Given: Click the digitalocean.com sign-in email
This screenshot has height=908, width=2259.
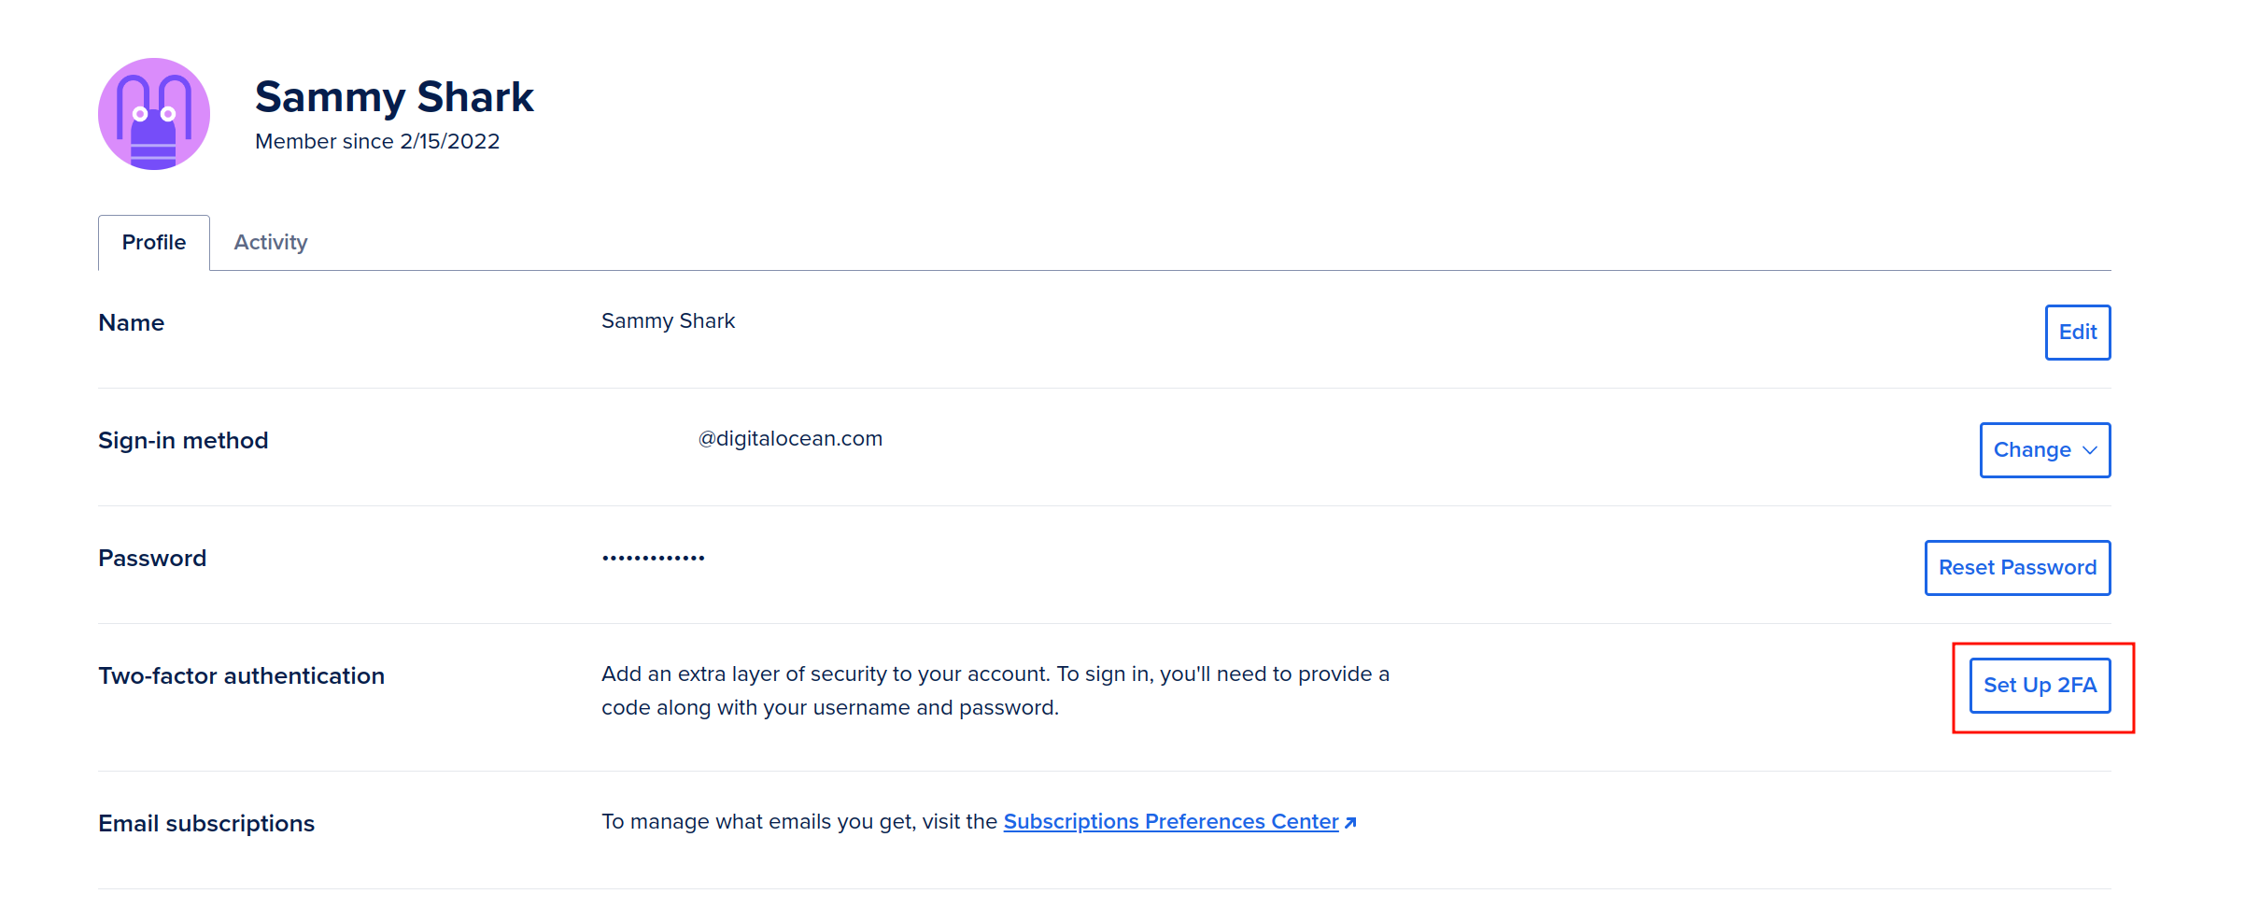Looking at the screenshot, I should click(790, 439).
